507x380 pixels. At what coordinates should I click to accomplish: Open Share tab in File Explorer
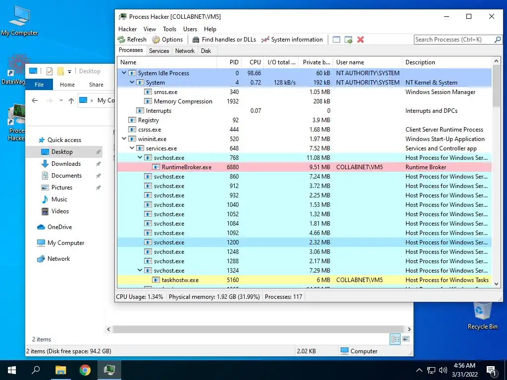coord(96,84)
